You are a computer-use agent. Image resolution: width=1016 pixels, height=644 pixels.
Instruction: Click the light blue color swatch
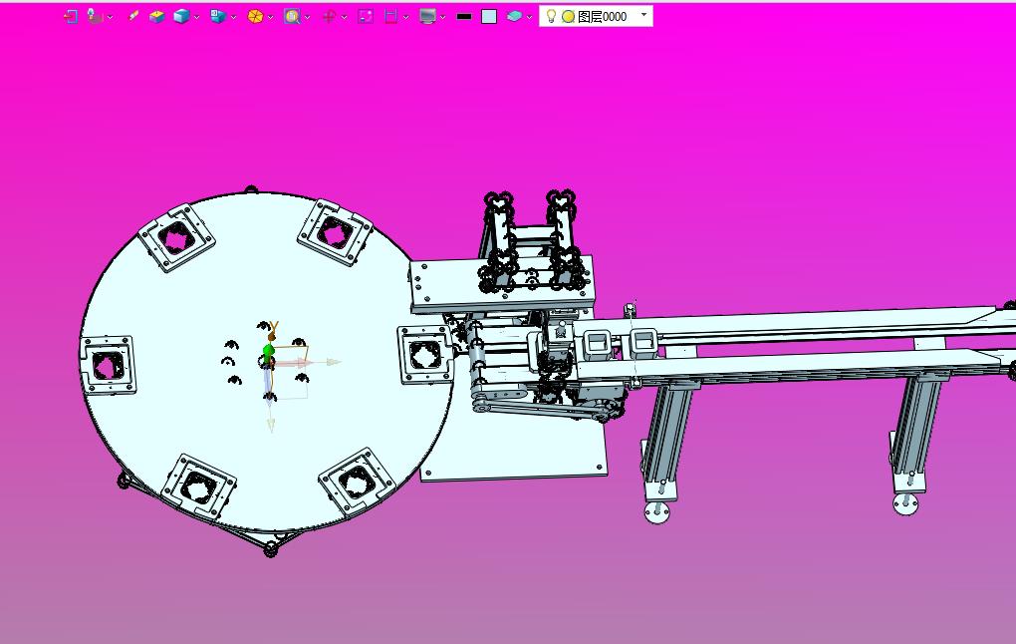pos(489,17)
